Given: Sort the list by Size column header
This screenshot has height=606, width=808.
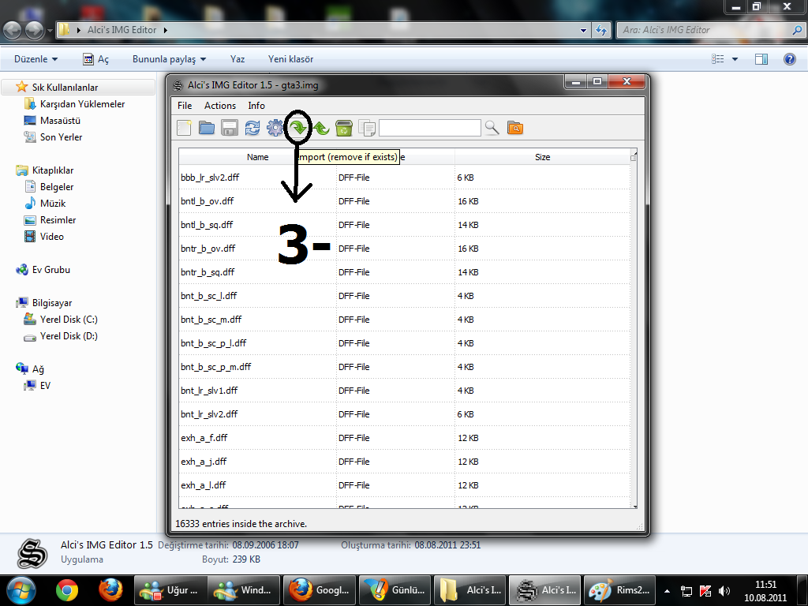Looking at the screenshot, I should 542,157.
